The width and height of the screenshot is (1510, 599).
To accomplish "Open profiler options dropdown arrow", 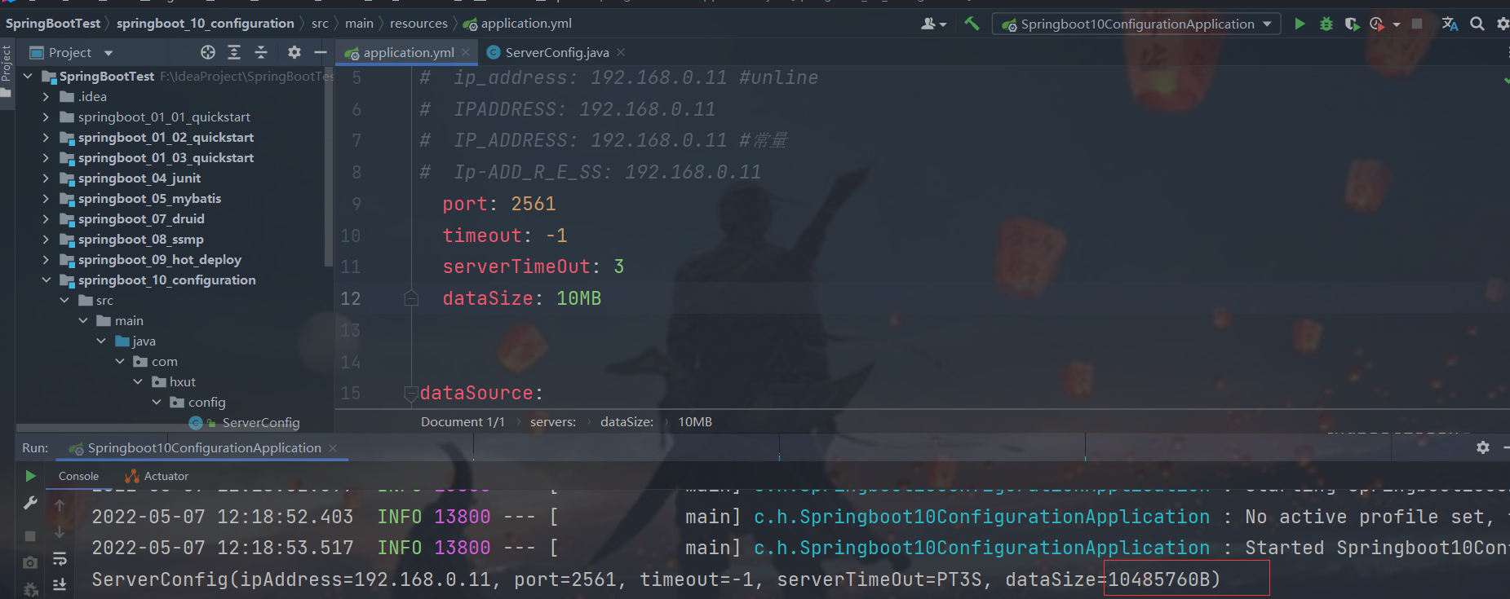I will 1397,24.
